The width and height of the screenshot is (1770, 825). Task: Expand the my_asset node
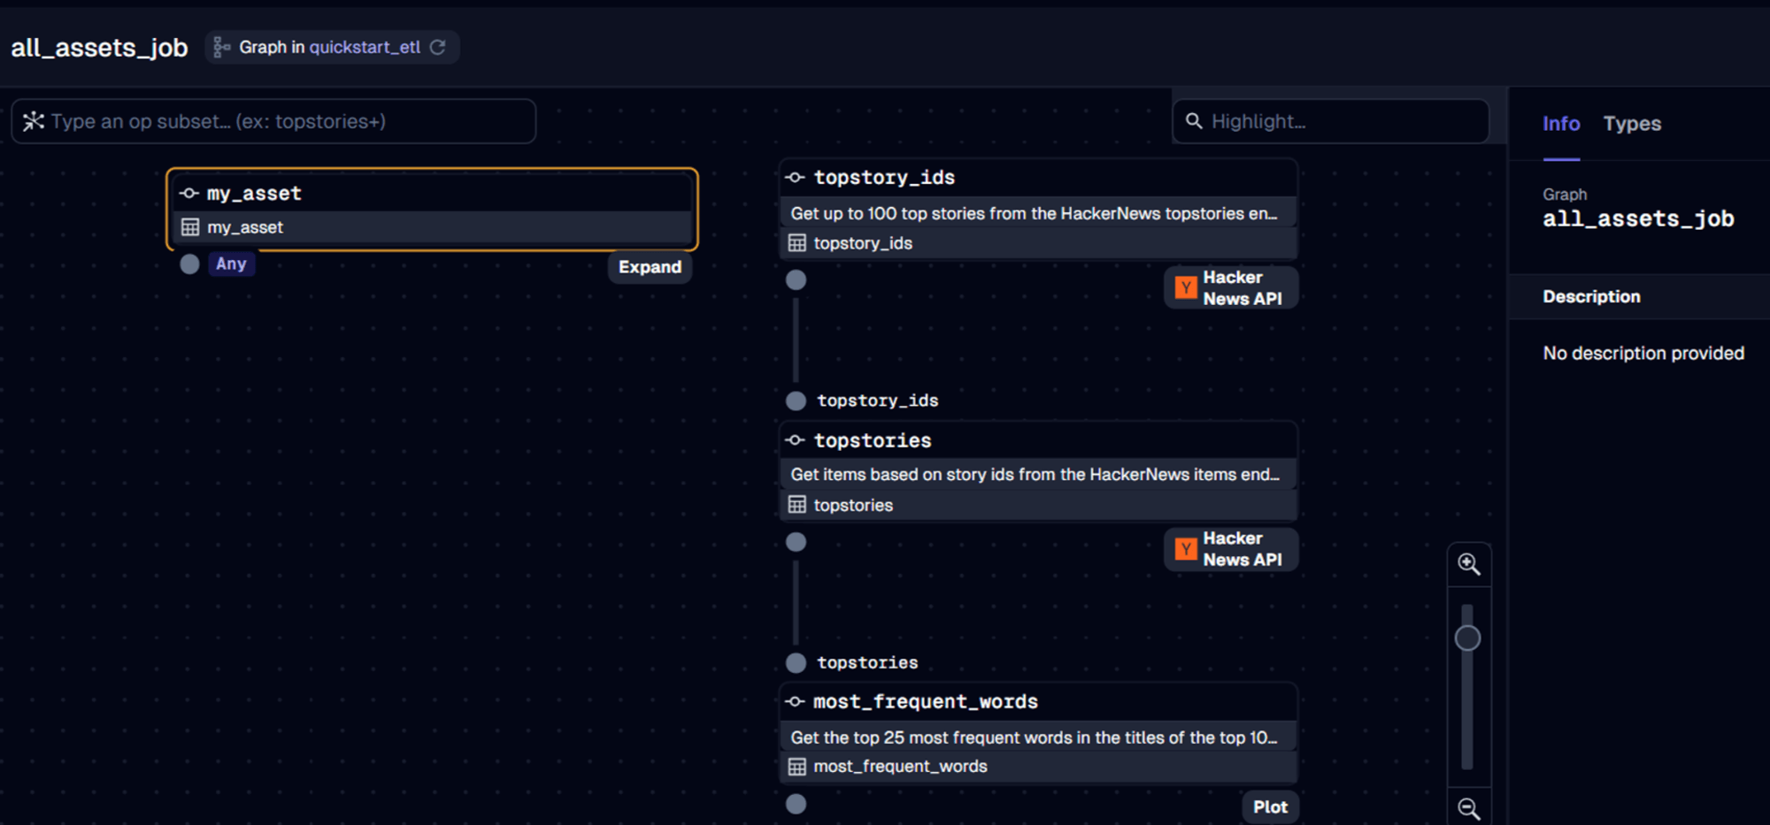click(650, 267)
